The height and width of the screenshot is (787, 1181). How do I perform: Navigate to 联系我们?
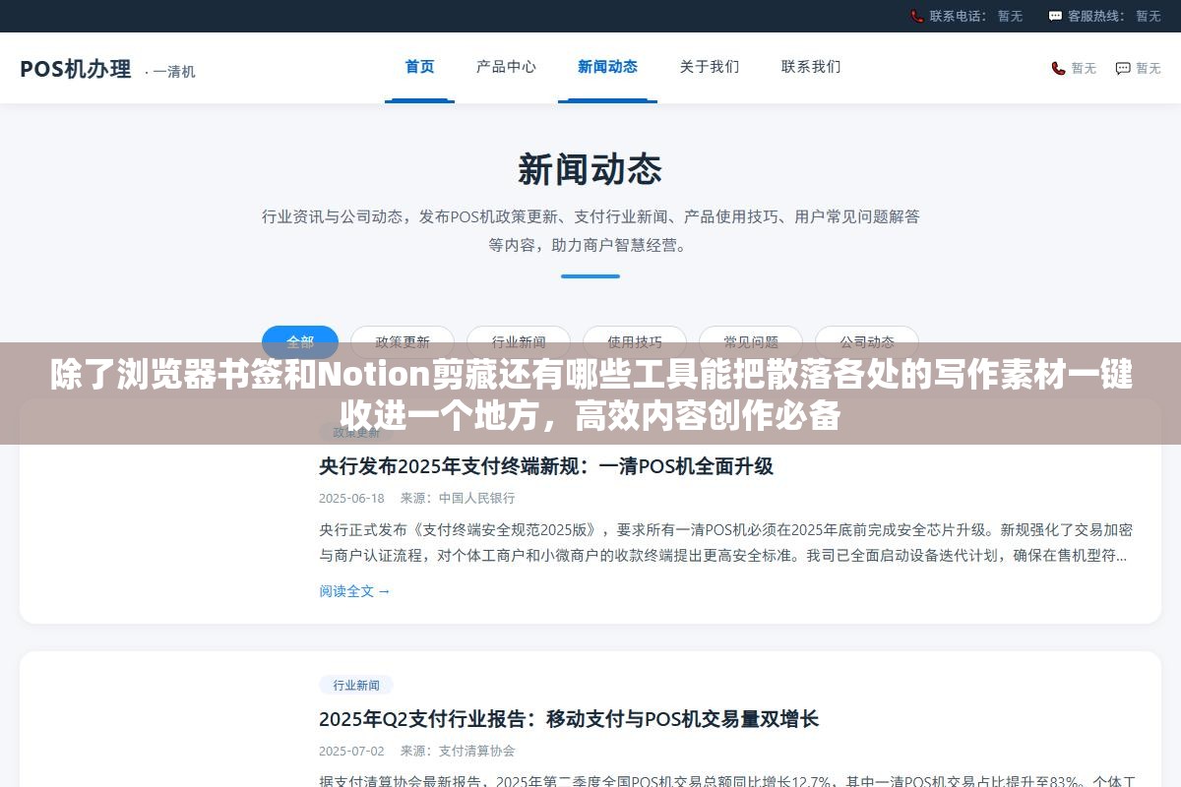[x=811, y=67]
